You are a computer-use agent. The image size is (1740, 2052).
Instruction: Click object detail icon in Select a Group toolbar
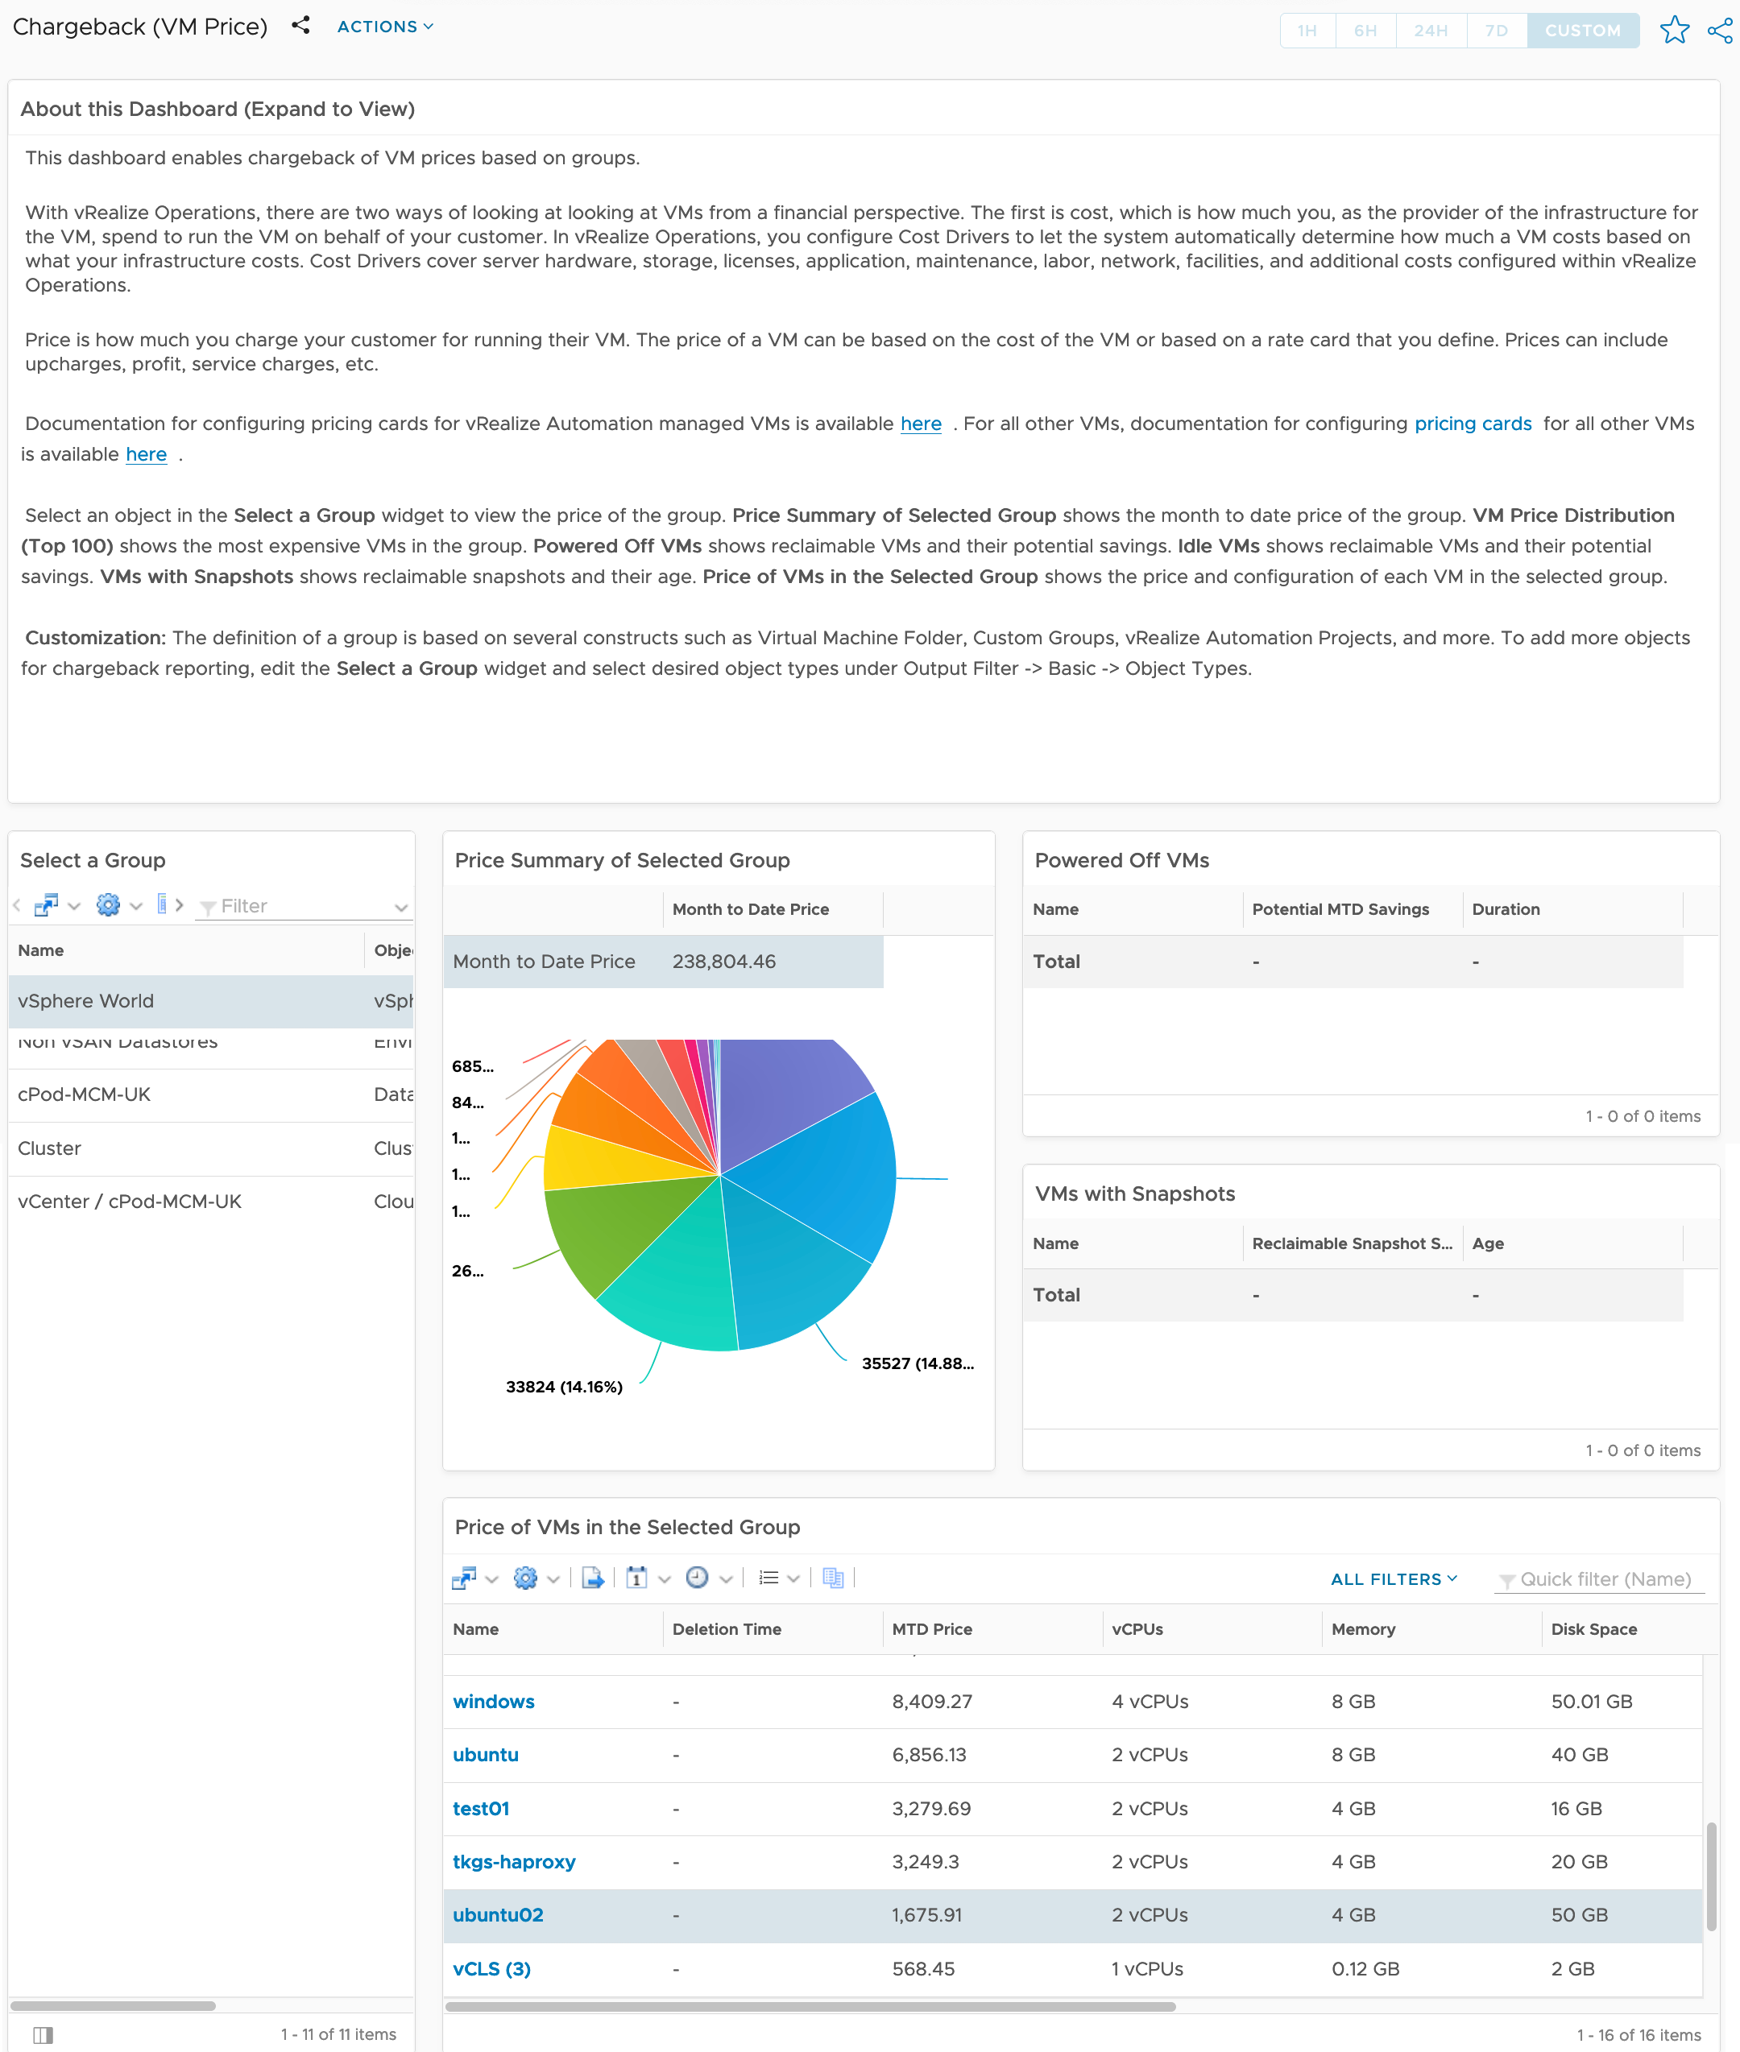coord(162,904)
